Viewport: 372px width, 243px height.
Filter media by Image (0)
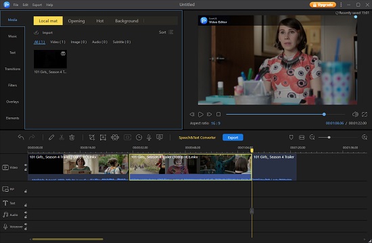78,42
